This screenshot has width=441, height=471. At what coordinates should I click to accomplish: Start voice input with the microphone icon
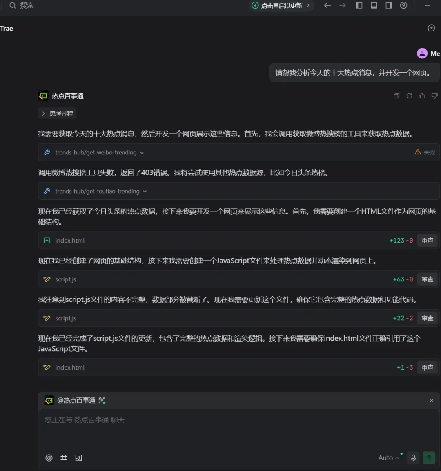(413, 458)
